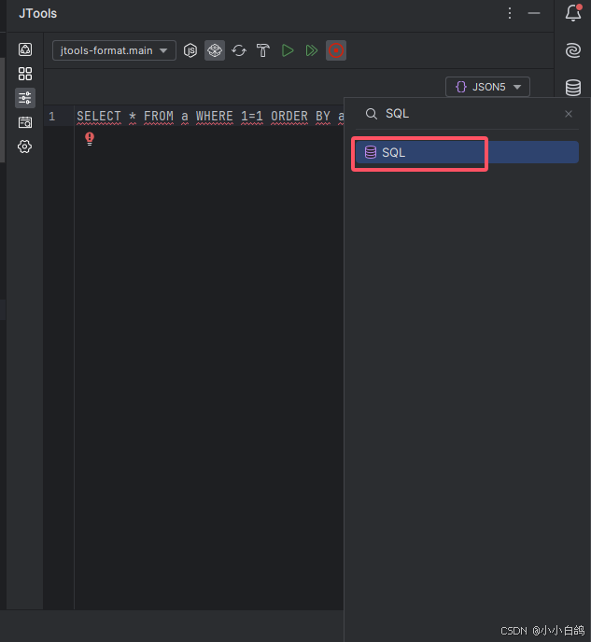Toggle the highlighted hexagon mesh toolbar button

pyautogui.click(x=215, y=50)
